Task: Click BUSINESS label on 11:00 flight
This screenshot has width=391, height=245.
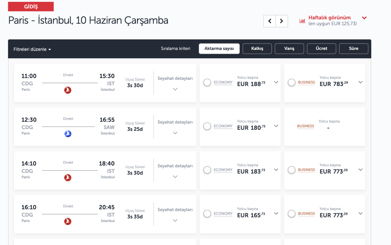Action: (x=306, y=82)
